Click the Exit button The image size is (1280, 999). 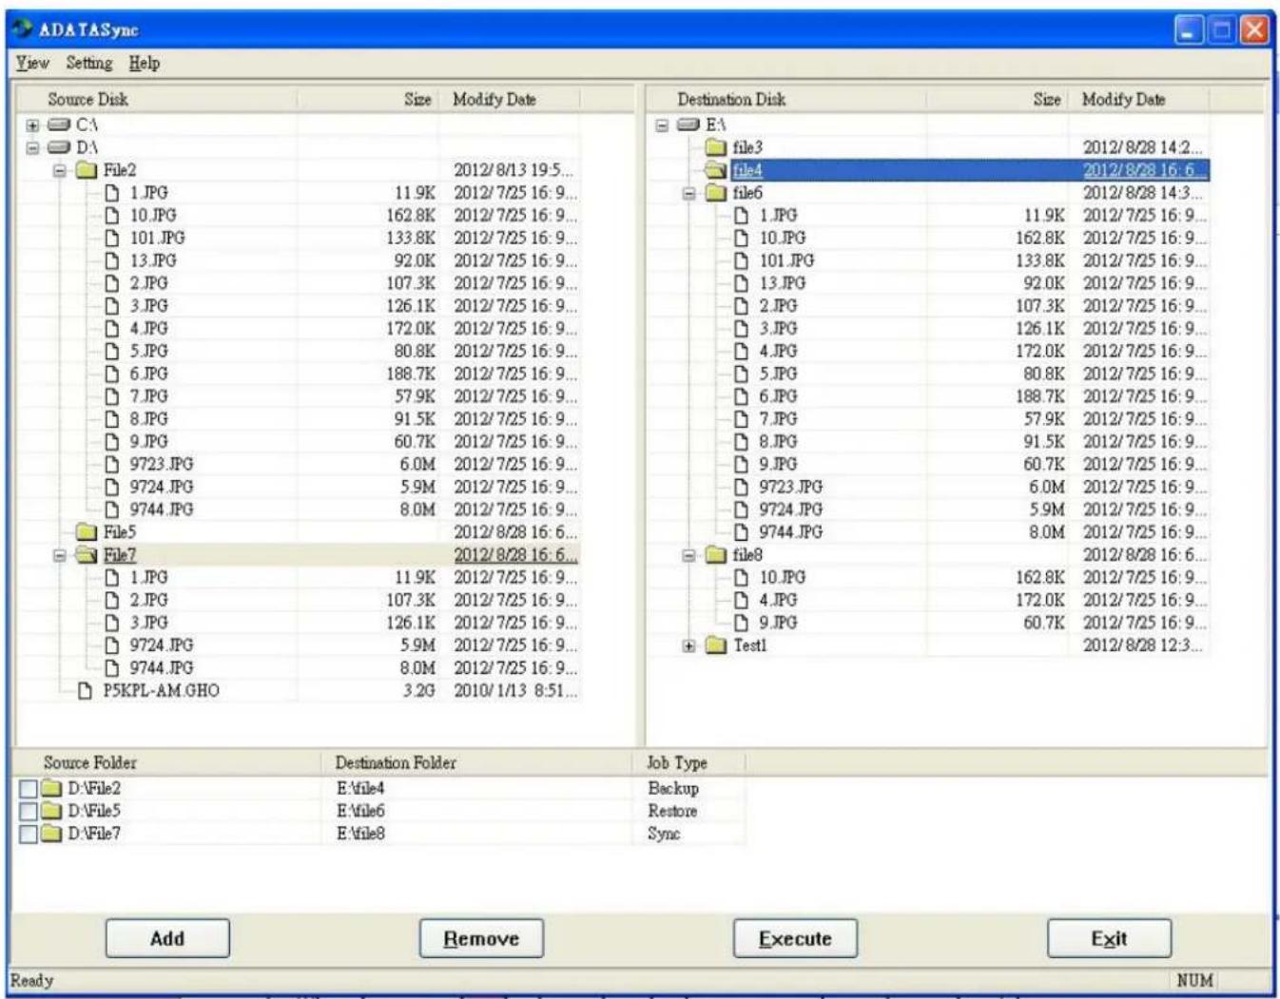click(1109, 938)
